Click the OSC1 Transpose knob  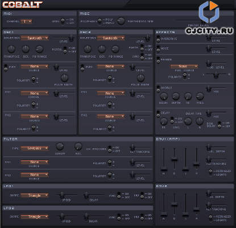point(11,49)
